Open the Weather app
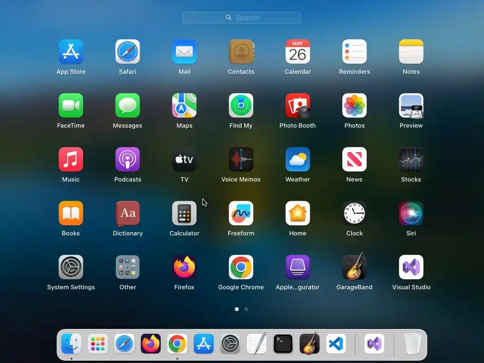Screen dimensions: 484x363 [x=298, y=159]
